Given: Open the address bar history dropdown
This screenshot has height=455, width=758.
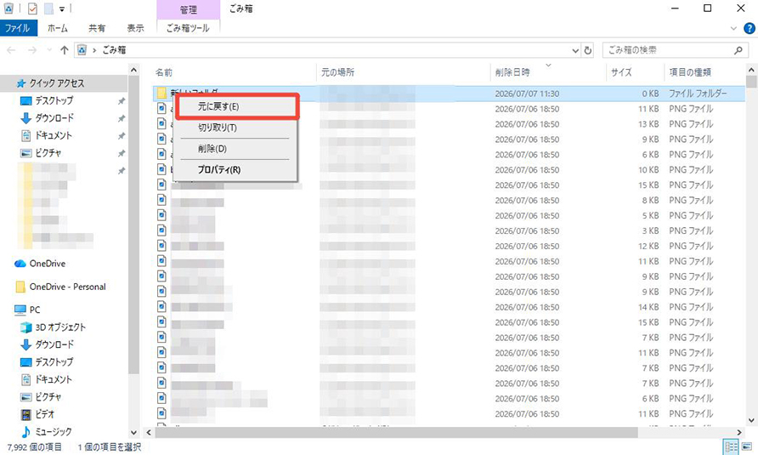Looking at the screenshot, I should (x=575, y=50).
